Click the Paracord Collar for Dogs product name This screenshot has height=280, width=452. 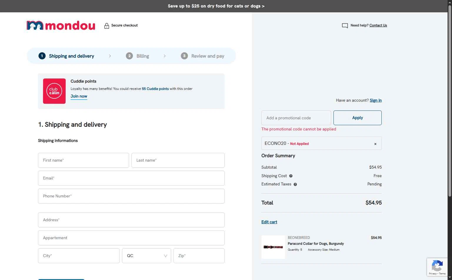tap(316, 244)
